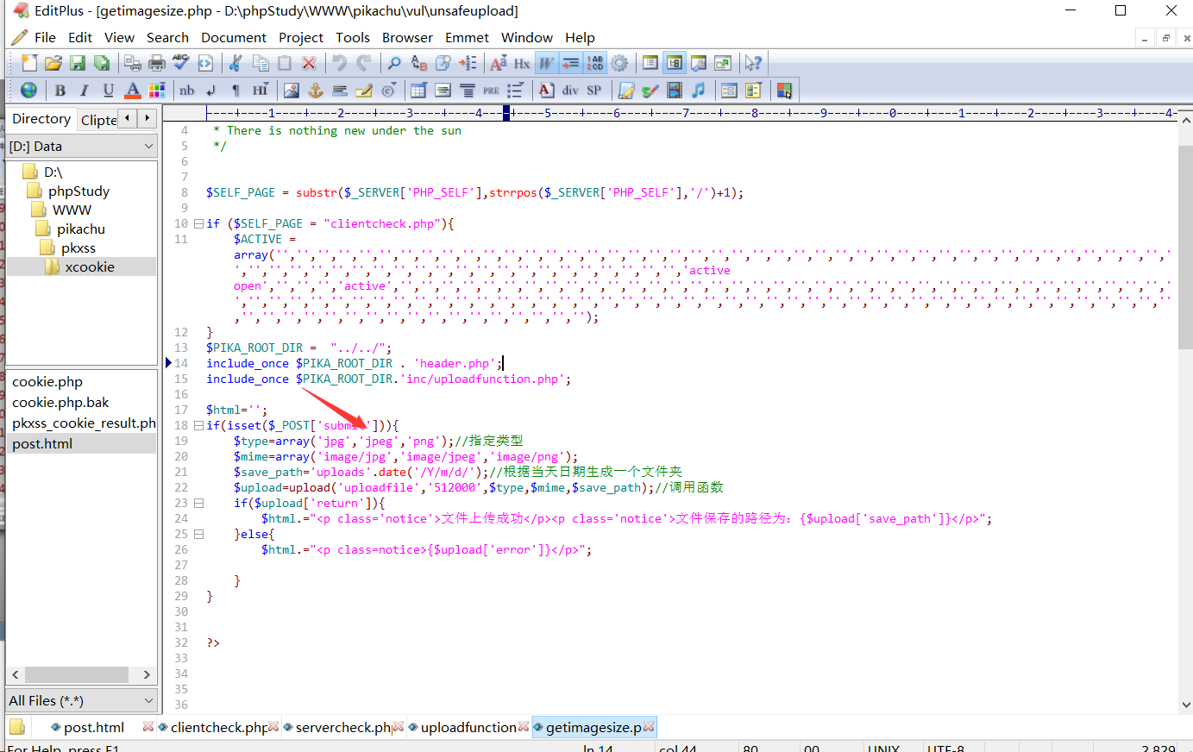Cut selection using the scissors icon
Image resolution: width=1193 pixels, height=752 pixels.
(235, 63)
